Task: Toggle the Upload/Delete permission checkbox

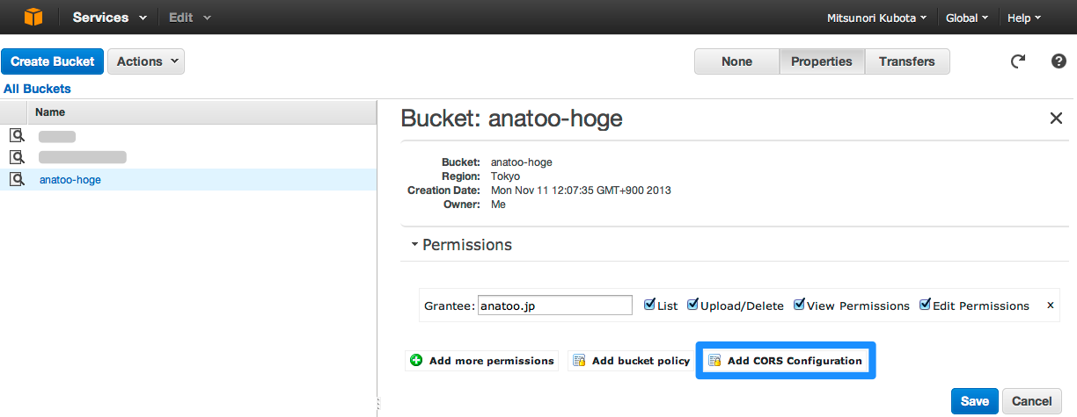Action: tap(692, 305)
